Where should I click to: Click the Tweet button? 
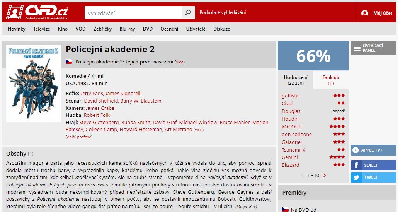pos(373,177)
